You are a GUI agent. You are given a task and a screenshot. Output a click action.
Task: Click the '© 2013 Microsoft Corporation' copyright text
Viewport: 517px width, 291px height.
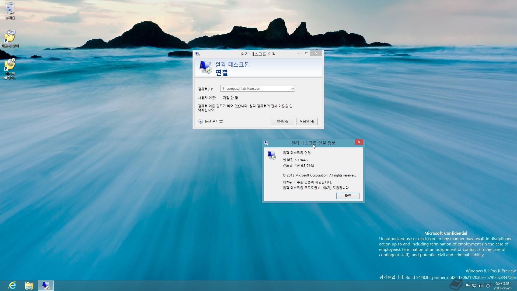319,175
